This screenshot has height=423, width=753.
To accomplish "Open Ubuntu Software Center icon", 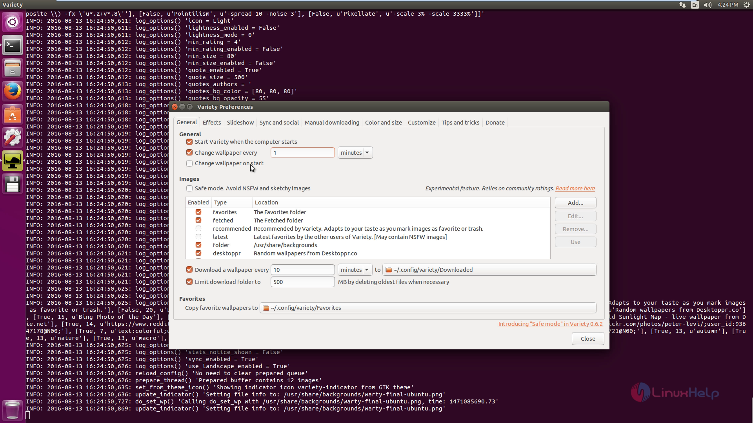I will click(13, 115).
